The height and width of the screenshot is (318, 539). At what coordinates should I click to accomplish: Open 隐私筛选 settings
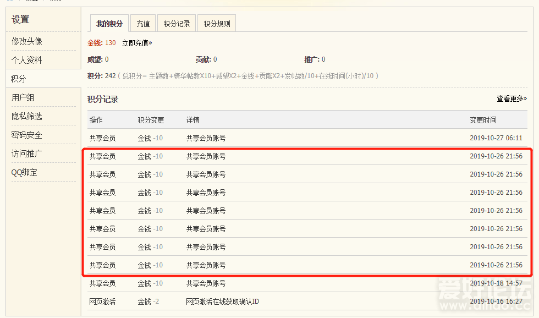click(27, 116)
